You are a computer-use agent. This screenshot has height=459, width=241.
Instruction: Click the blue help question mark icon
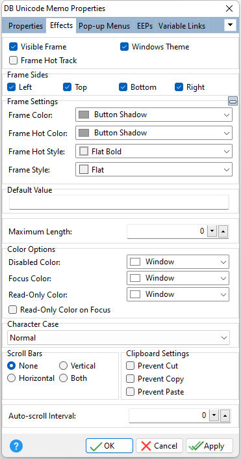tap(16, 446)
